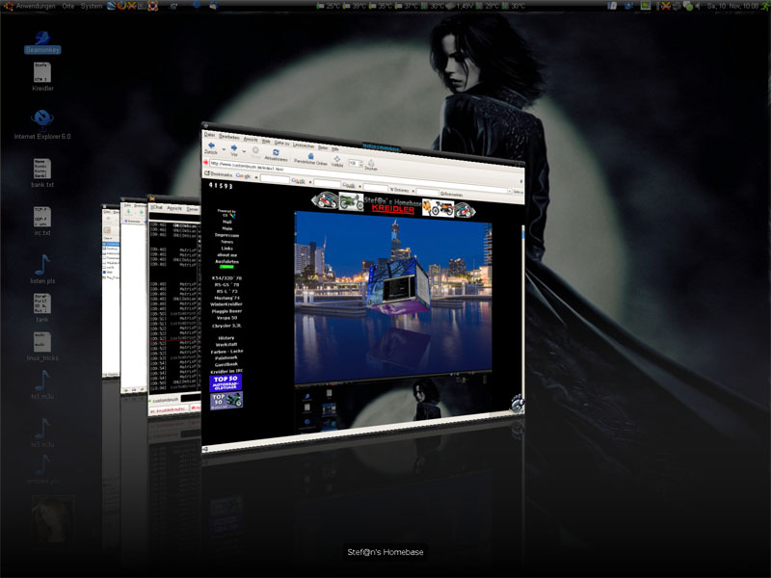
Task: Click the browser Back (Zurück) arrow
Action: pyautogui.click(x=211, y=147)
